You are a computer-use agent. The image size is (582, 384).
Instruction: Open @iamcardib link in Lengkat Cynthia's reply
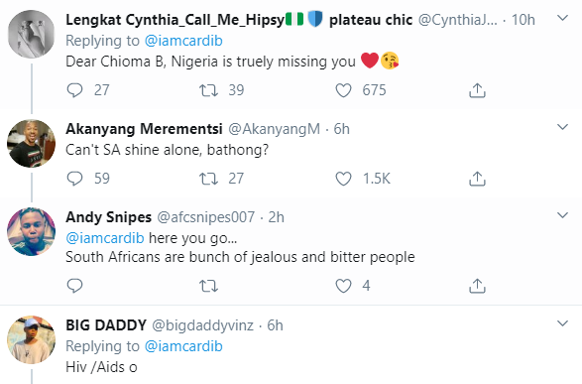183,41
